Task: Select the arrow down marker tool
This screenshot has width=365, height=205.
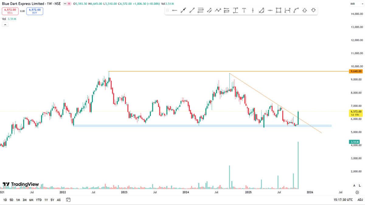Action: click(x=313, y=11)
